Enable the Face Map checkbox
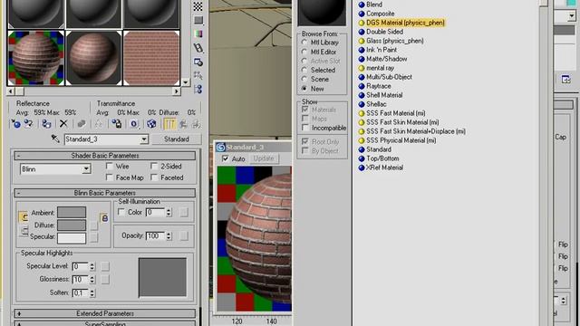The image size is (580, 326). [x=110, y=177]
